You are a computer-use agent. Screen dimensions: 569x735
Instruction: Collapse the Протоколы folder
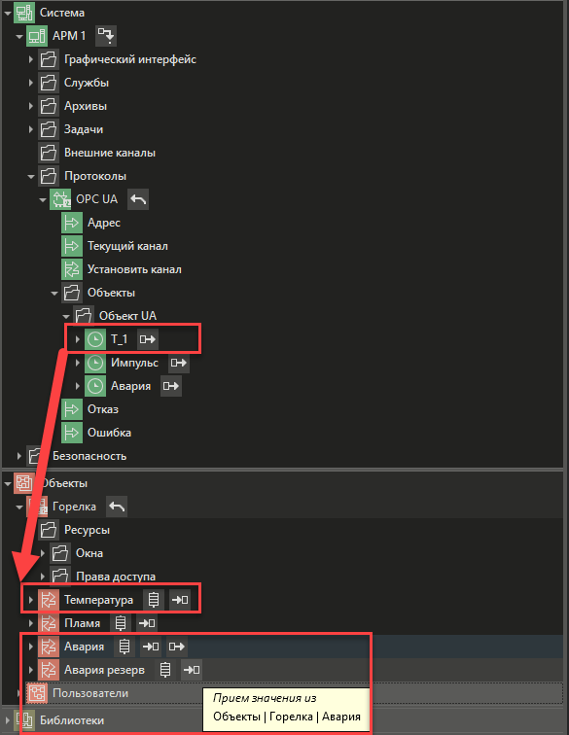(31, 176)
